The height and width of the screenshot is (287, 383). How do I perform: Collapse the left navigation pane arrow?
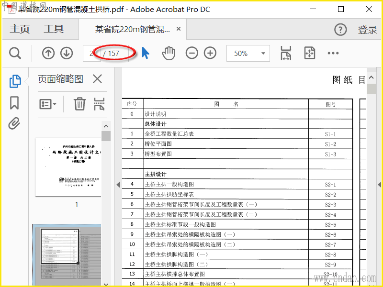click(118, 185)
